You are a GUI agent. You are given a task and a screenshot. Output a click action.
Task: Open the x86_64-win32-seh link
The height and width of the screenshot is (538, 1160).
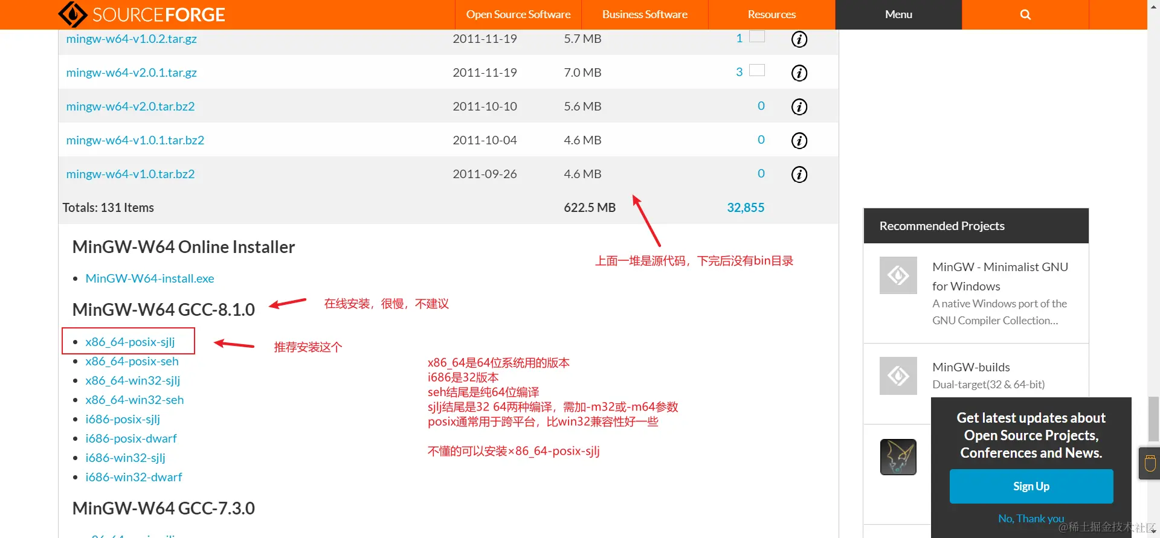(135, 400)
